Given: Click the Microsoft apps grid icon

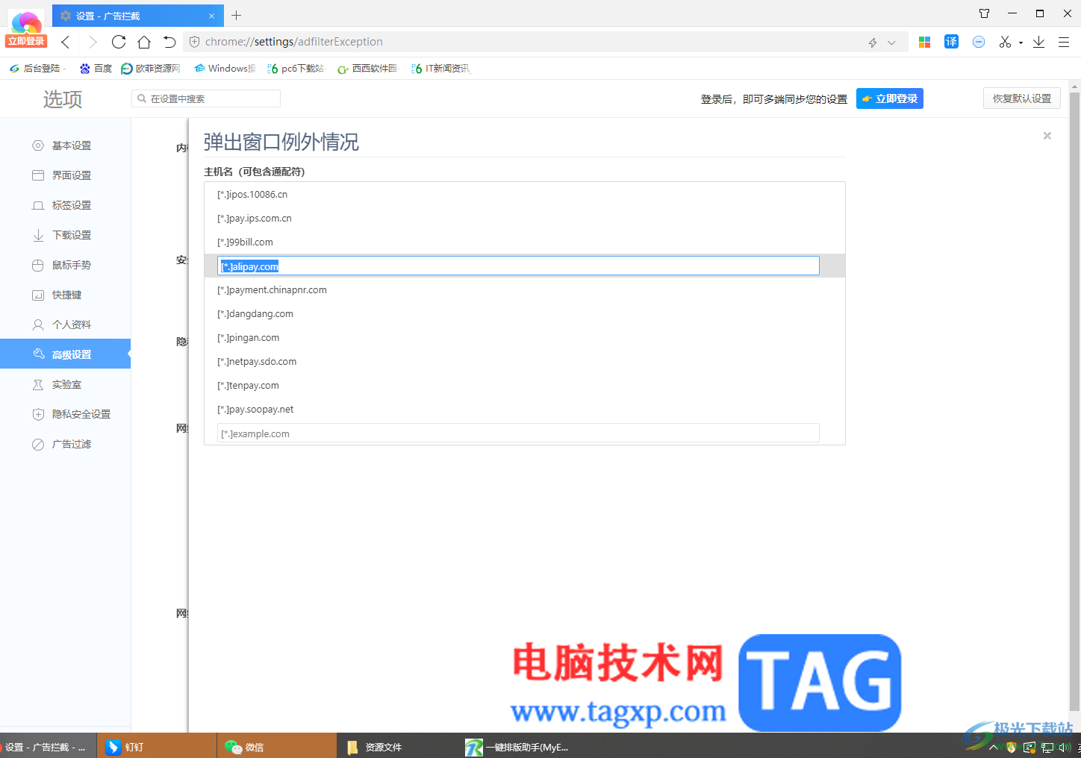Looking at the screenshot, I should [x=924, y=42].
